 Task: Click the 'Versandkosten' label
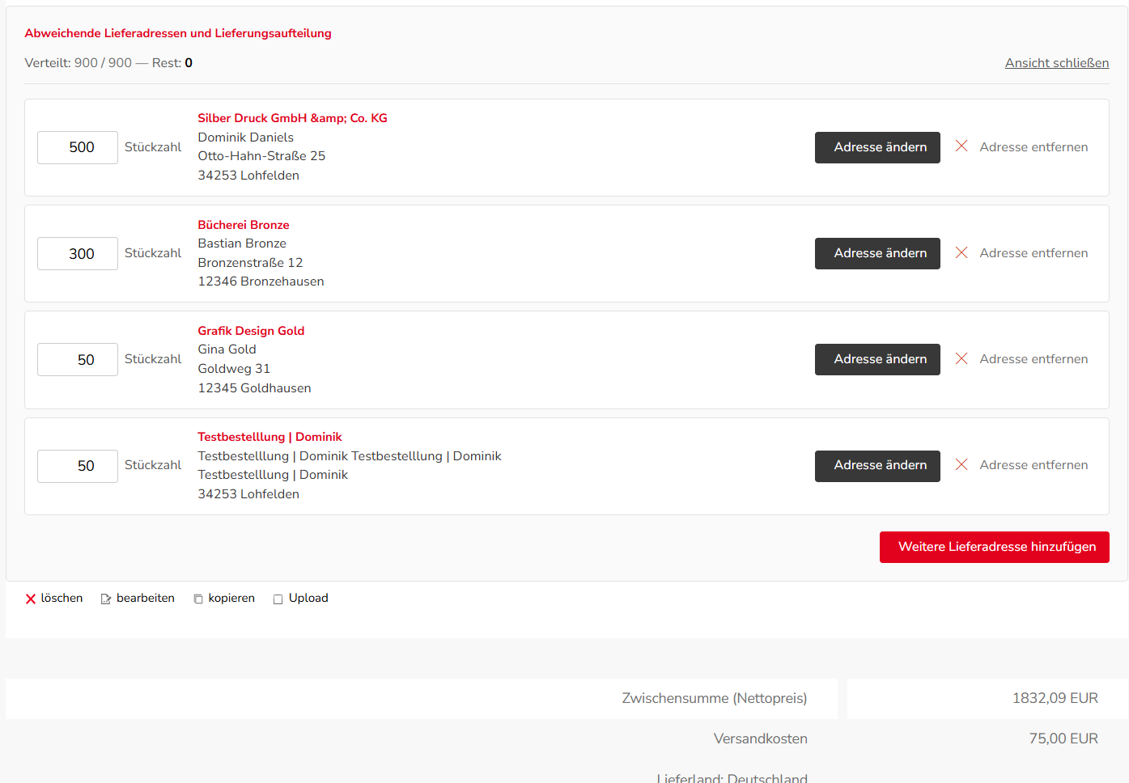pos(761,739)
